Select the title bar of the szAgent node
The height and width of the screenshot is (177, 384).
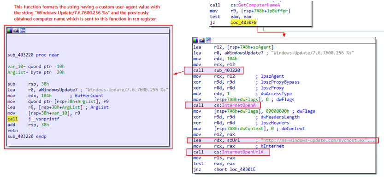click(284, 40)
